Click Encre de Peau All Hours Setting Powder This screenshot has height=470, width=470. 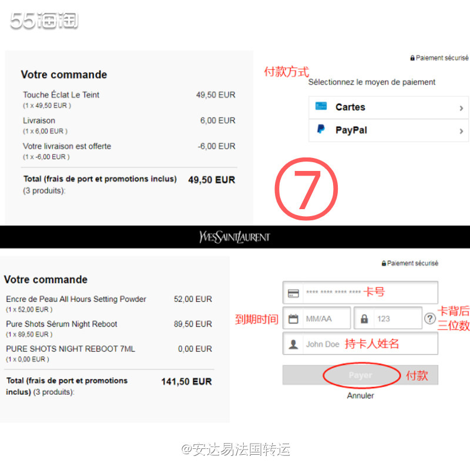click(76, 299)
